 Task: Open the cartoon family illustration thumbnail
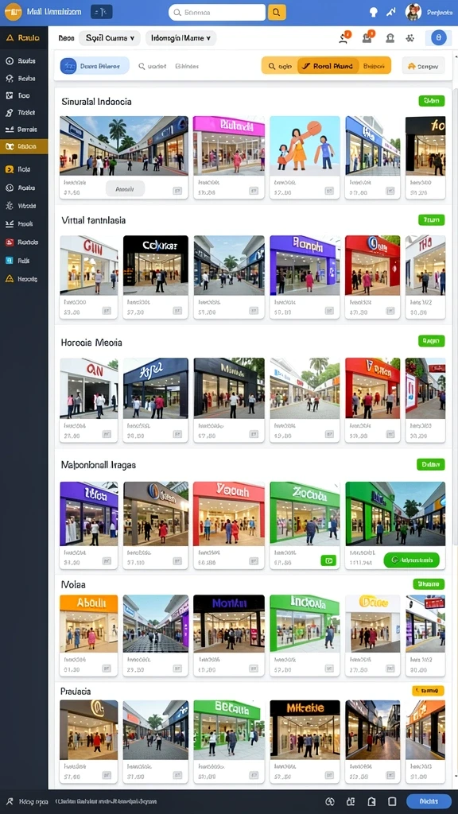[x=305, y=145]
